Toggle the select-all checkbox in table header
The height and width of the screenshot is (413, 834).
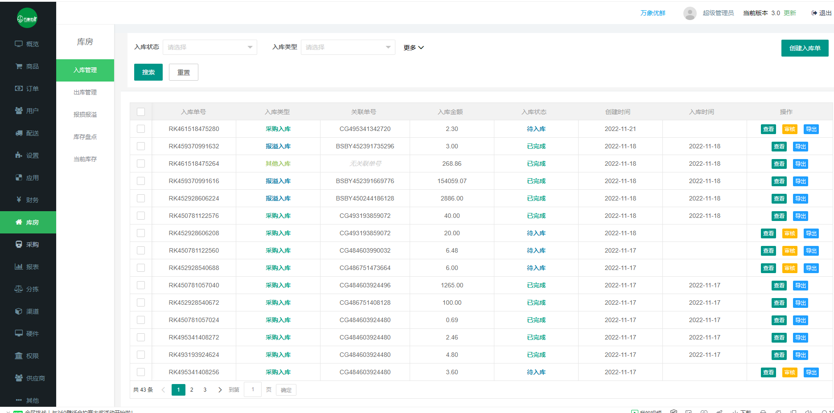click(x=141, y=112)
